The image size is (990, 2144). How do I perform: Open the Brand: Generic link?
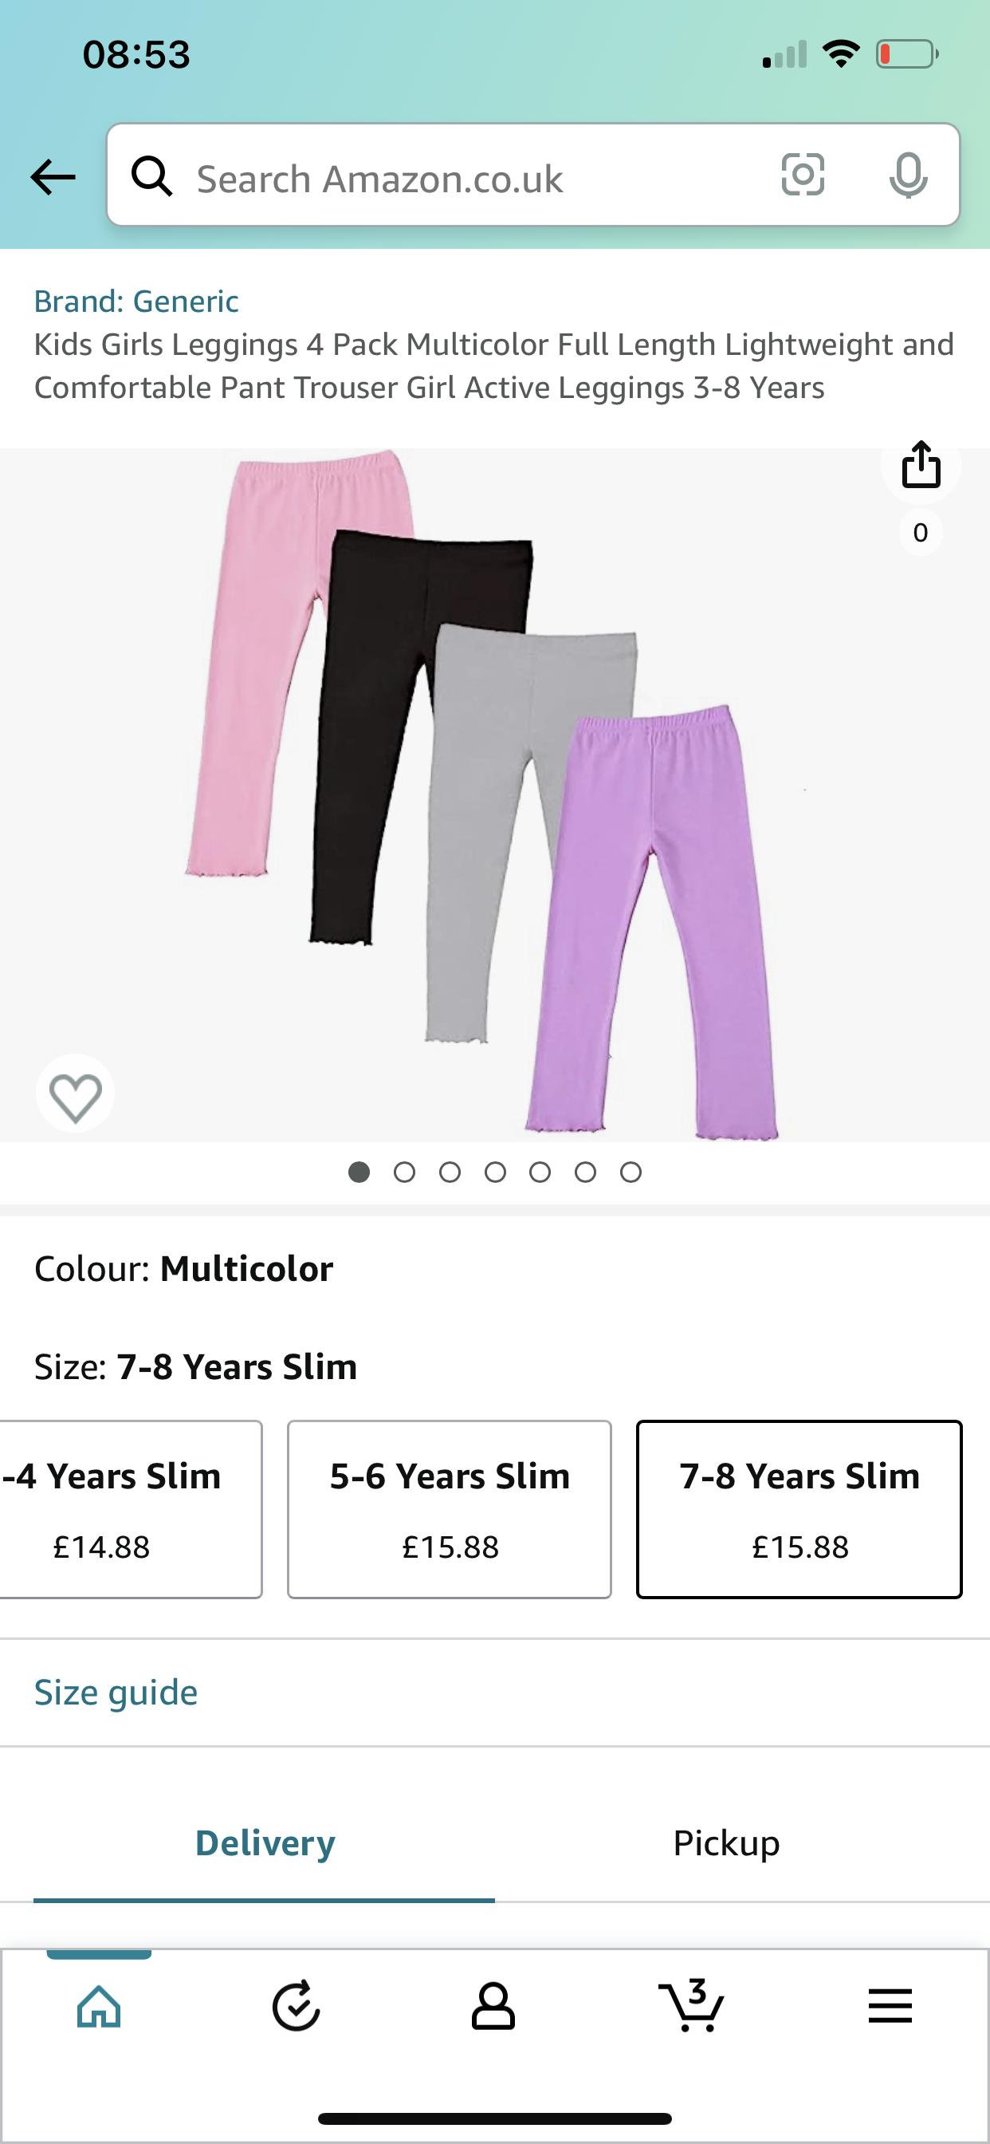pos(136,301)
